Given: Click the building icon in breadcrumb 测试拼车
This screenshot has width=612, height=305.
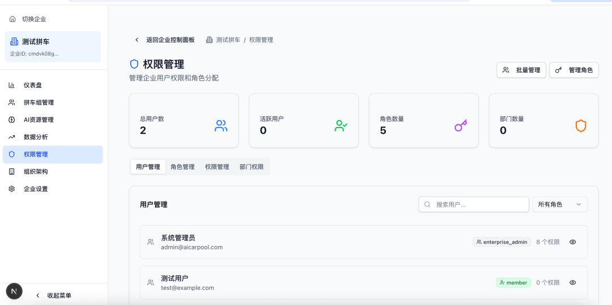Looking at the screenshot, I should click(x=209, y=40).
